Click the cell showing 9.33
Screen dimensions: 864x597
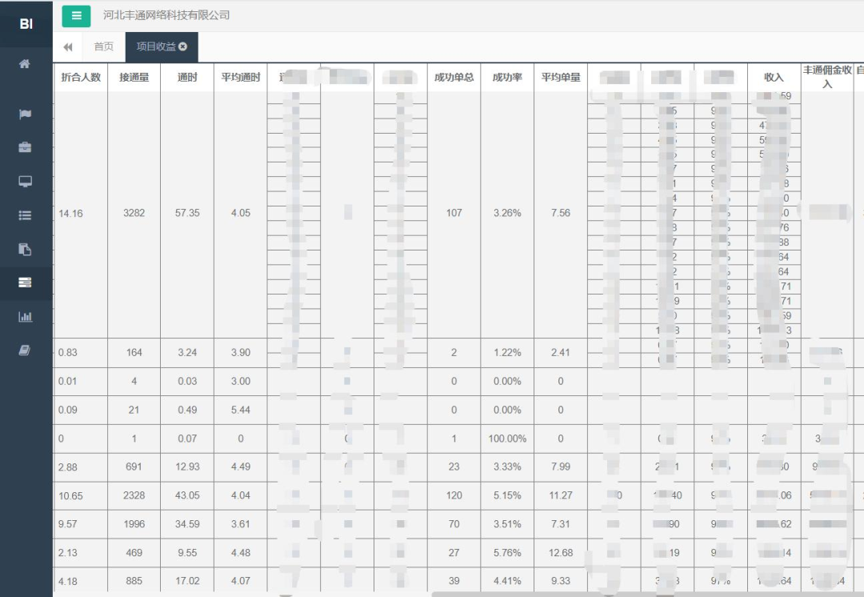pyautogui.click(x=561, y=581)
